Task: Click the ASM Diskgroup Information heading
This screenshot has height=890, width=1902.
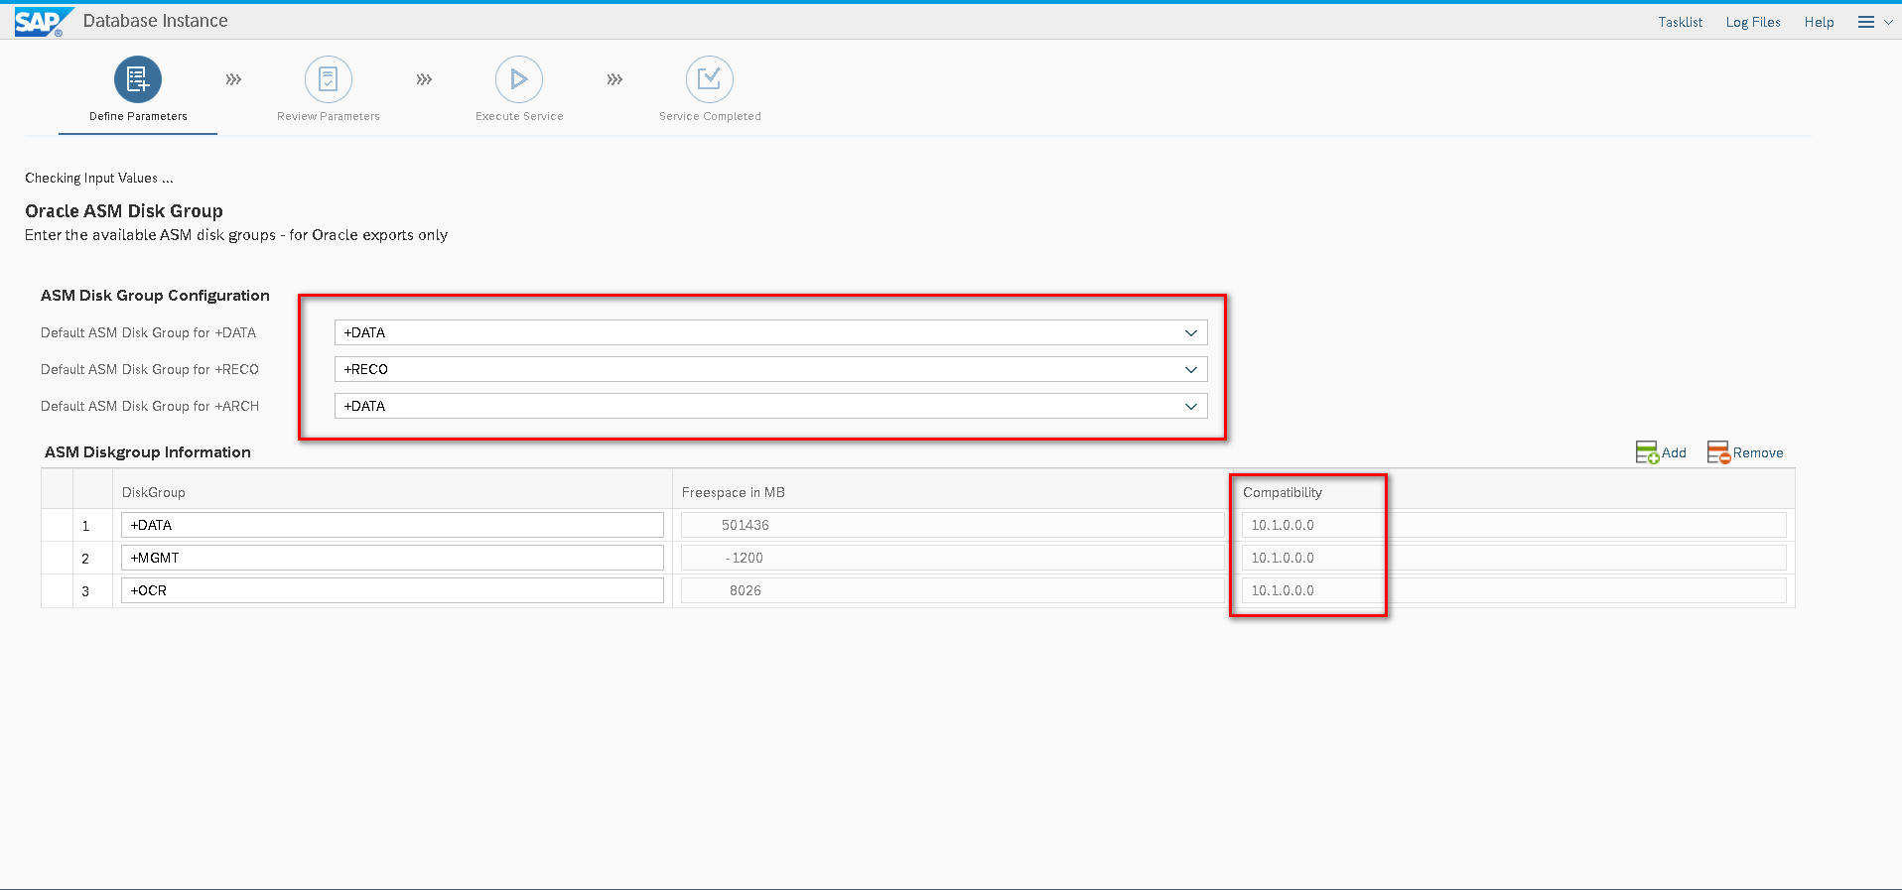Action: coord(148,452)
